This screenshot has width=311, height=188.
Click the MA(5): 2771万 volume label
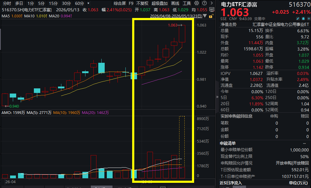click(39, 112)
